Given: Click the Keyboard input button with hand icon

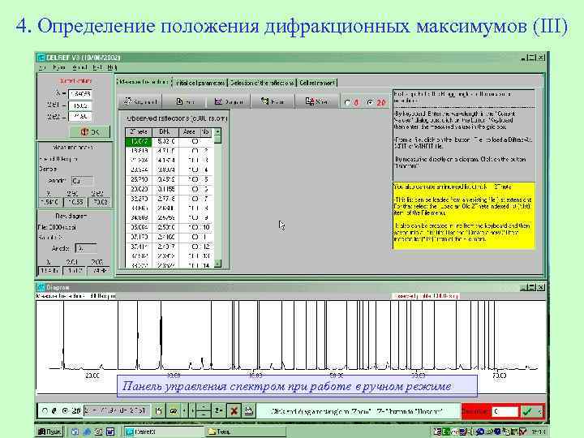Looking at the screenshot, I should click(140, 101).
